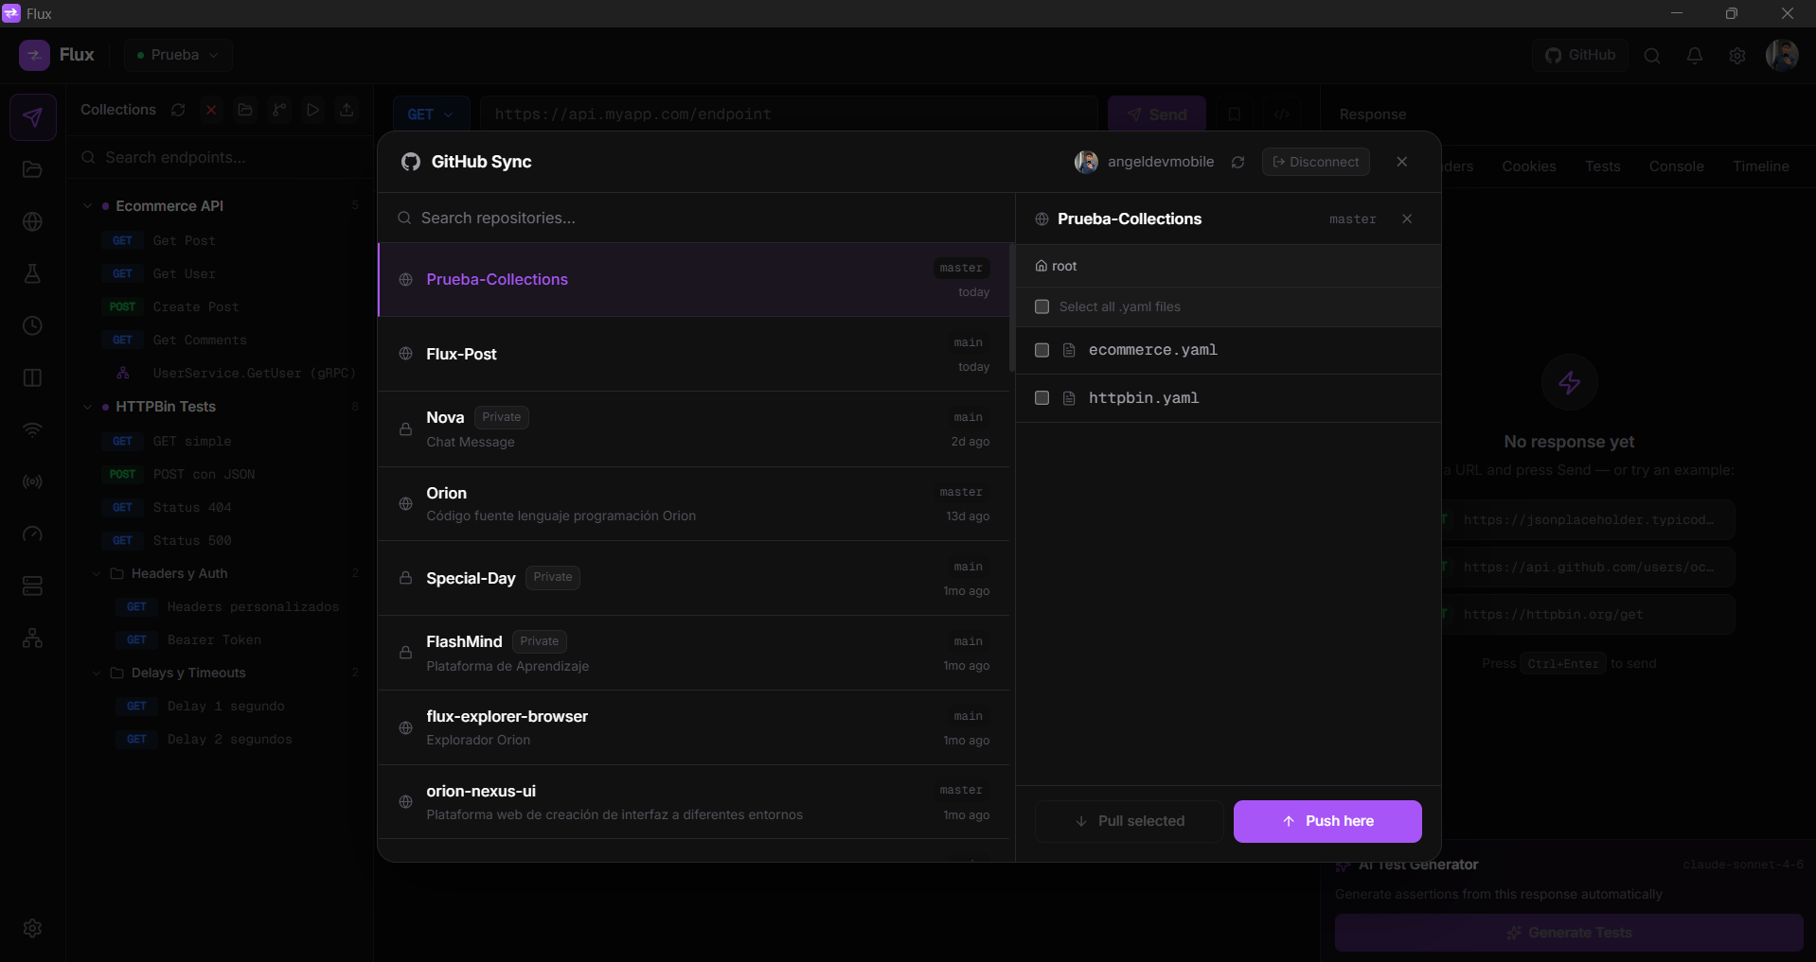This screenshot has height=962, width=1816.
Task: Open the folder icon in the left sidebar
Action: (32, 169)
